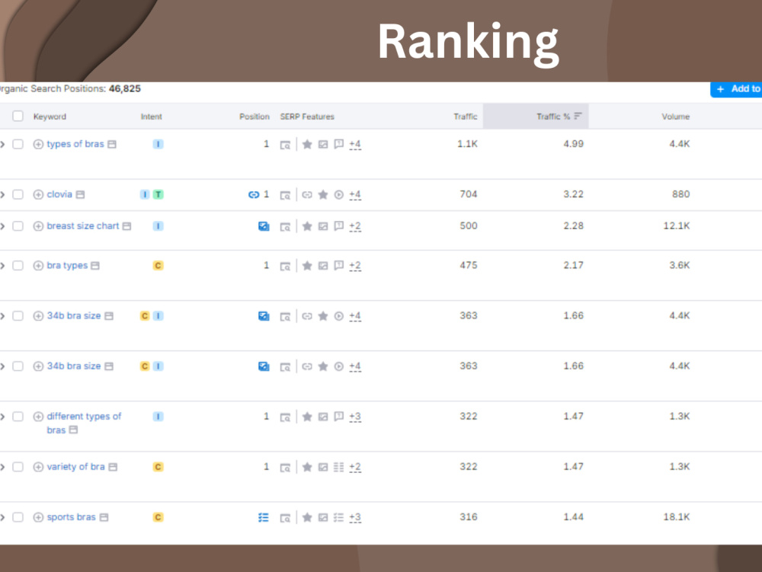Screen dimensions: 762x572
Task: Click grid feature icon in variety of bra row
Action: [x=339, y=467]
